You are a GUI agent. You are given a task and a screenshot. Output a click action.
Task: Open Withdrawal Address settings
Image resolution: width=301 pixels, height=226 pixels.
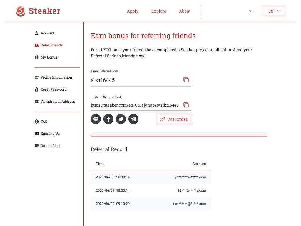[x=55, y=102]
